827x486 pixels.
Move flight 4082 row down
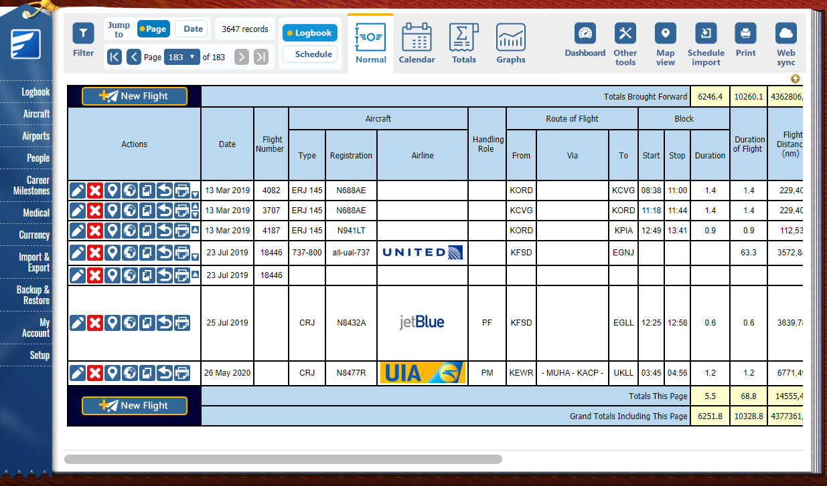click(195, 195)
